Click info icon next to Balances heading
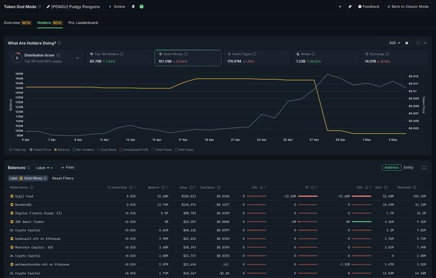Viewport: 436px width, 278px height. click(x=29, y=168)
